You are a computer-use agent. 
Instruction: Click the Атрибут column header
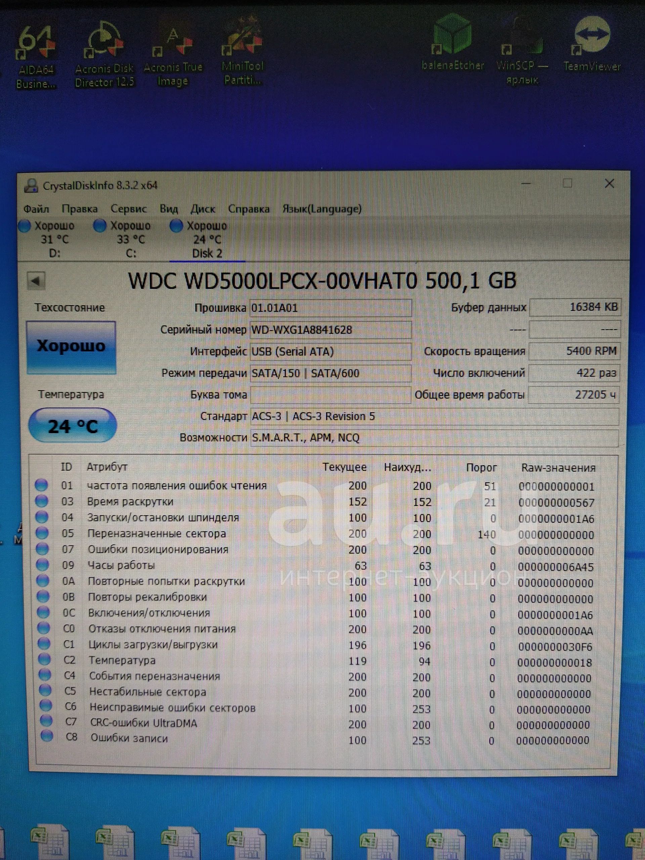point(107,467)
